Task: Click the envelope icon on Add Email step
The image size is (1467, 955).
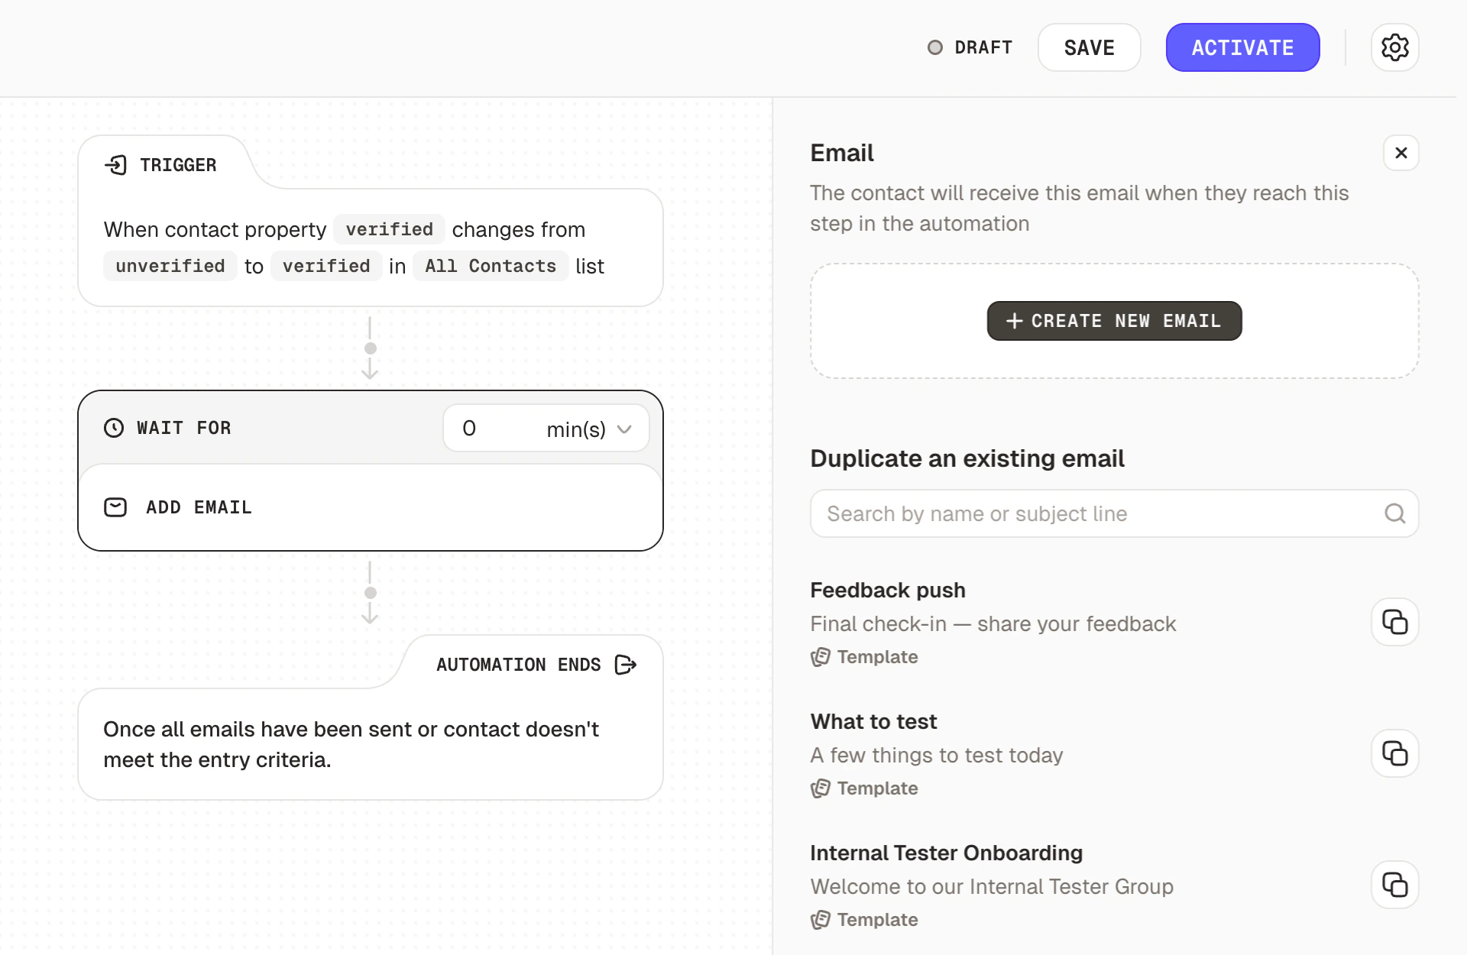Action: tap(115, 507)
